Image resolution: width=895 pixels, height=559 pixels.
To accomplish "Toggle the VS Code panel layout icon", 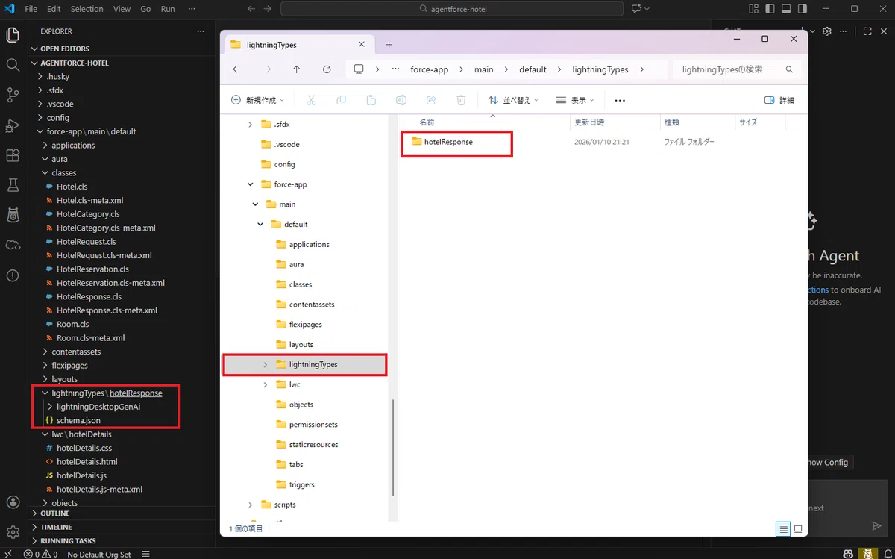I will click(x=786, y=9).
